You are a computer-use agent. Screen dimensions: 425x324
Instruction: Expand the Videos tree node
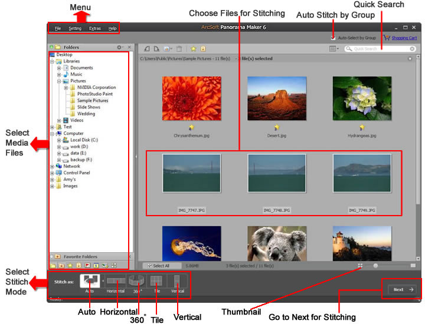[59, 120]
